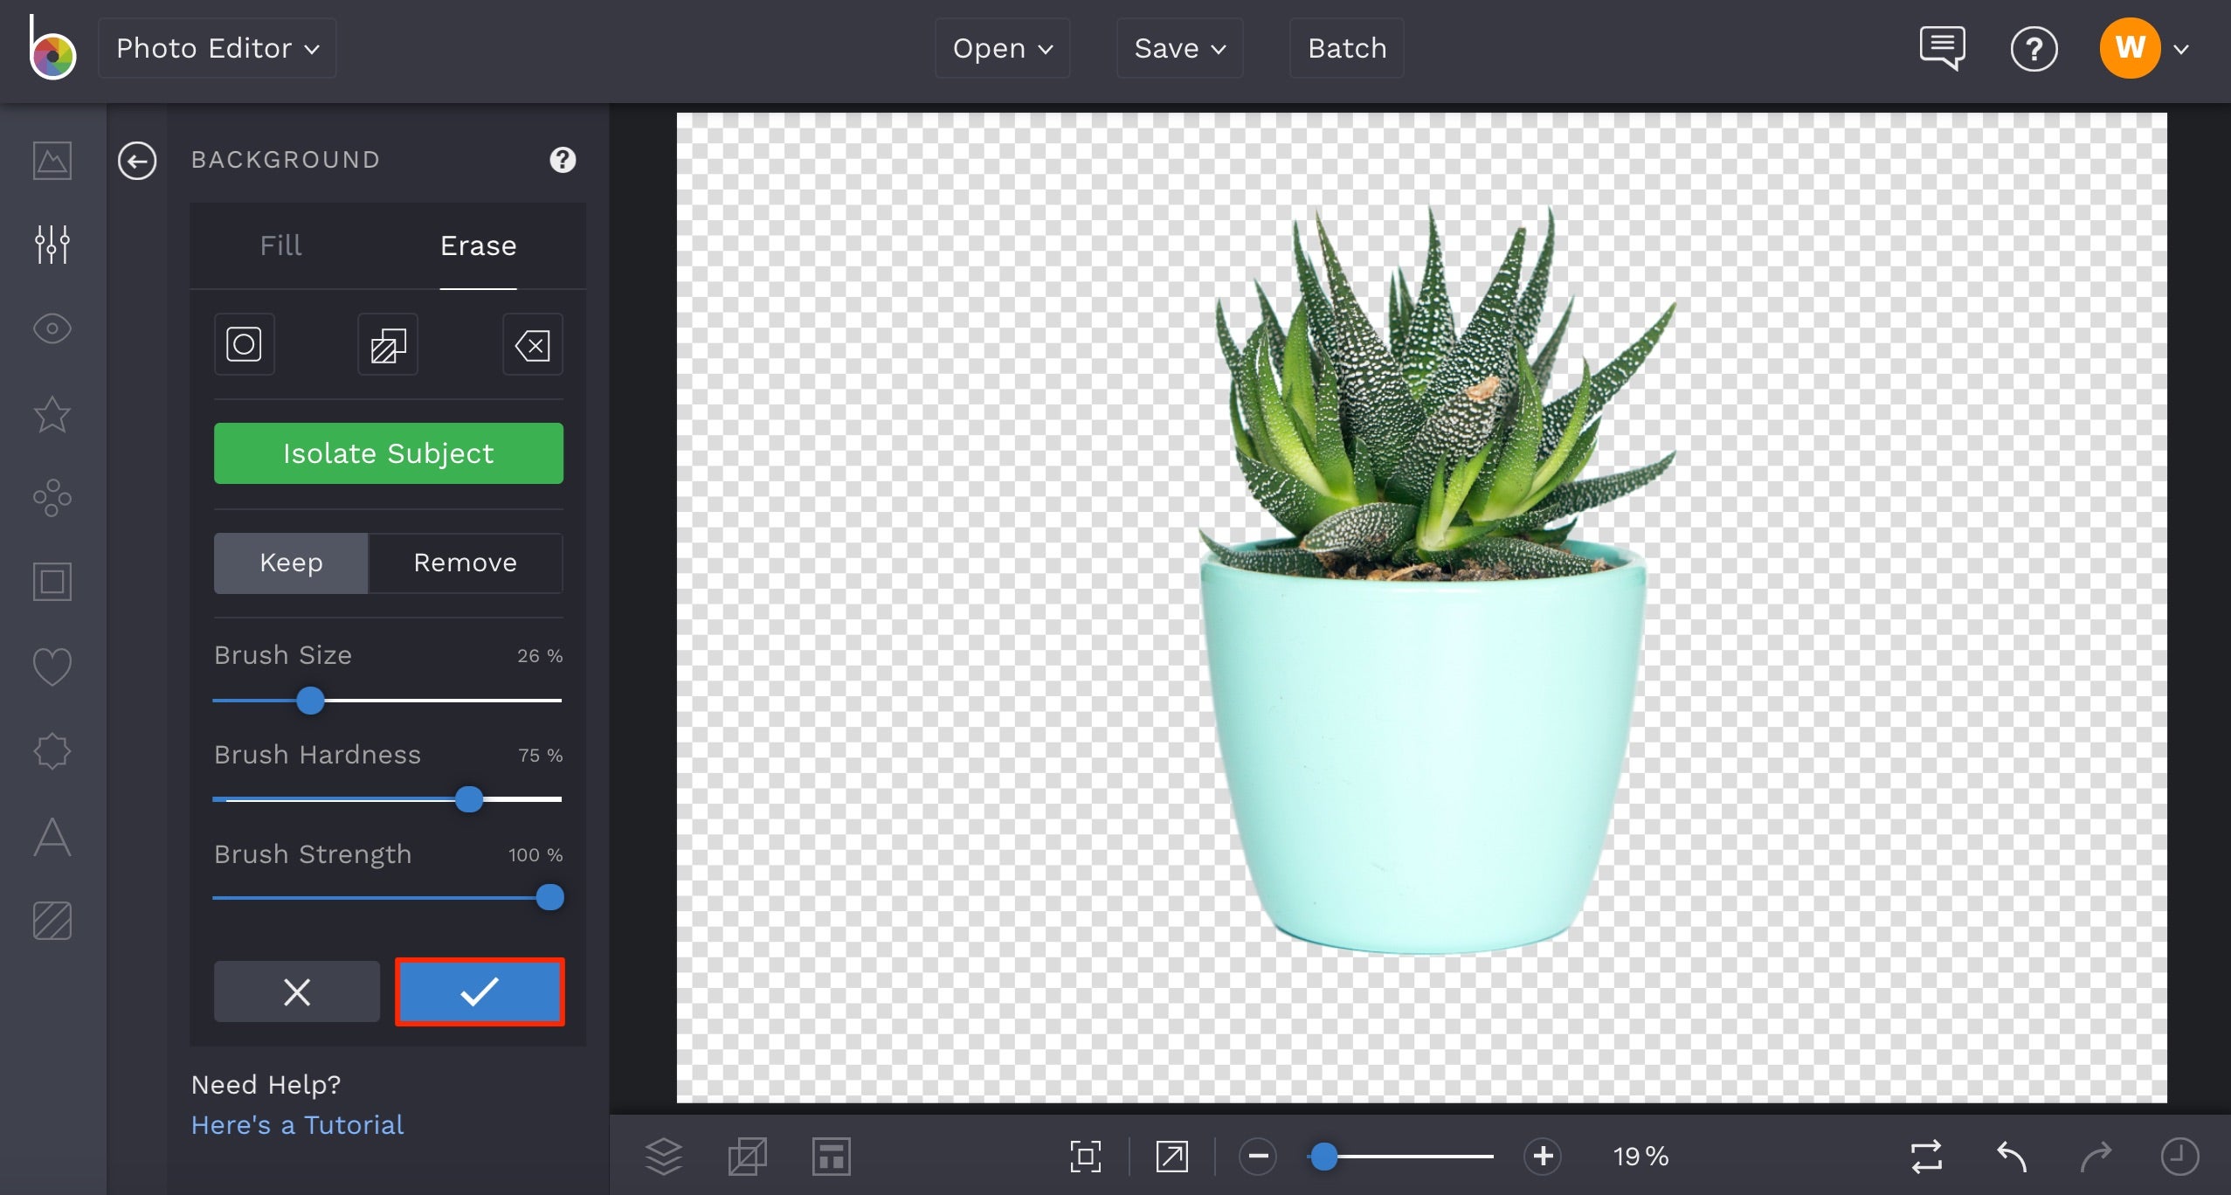Select the Effects star tool
The image size is (2231, 1195).
pos(52,415)
